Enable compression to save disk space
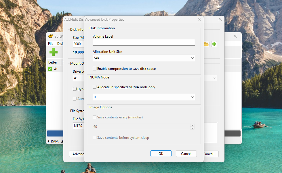The height and width of the screenshot is (173, 282). 95,69
